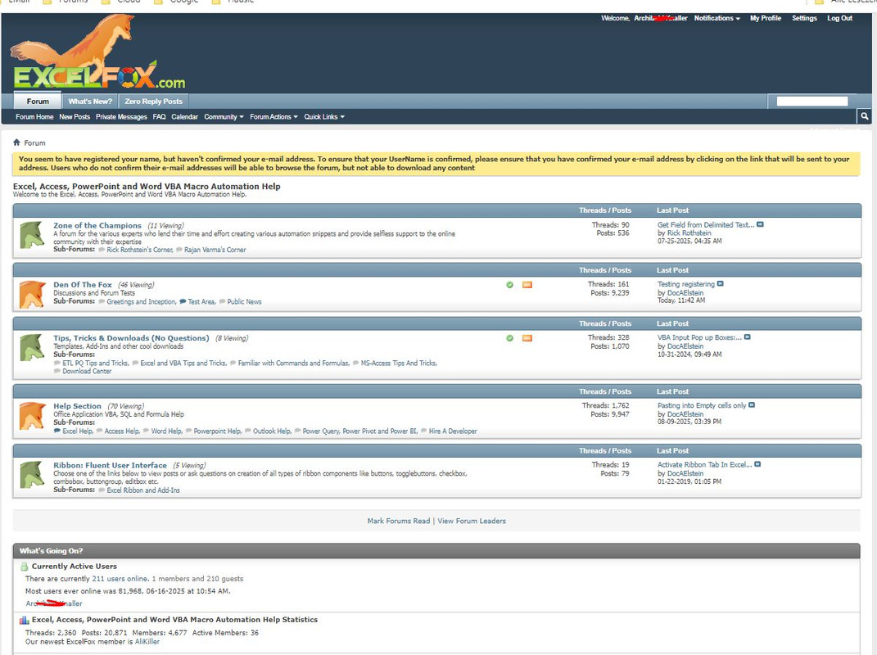Open the Download Center sub-forum
The image size is (877, 655).
point(87,371)
